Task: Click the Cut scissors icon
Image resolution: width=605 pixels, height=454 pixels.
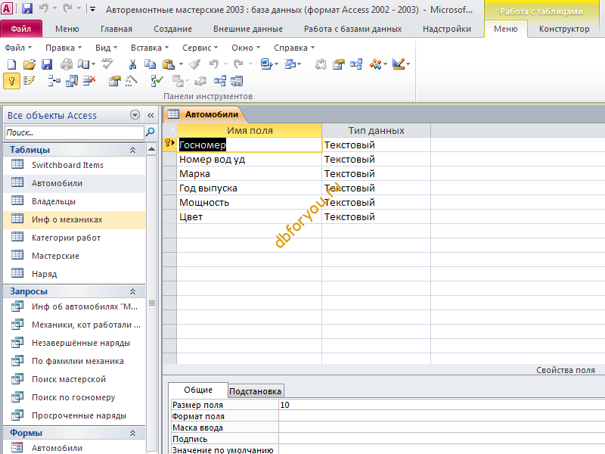Action: tap(132, 64)
